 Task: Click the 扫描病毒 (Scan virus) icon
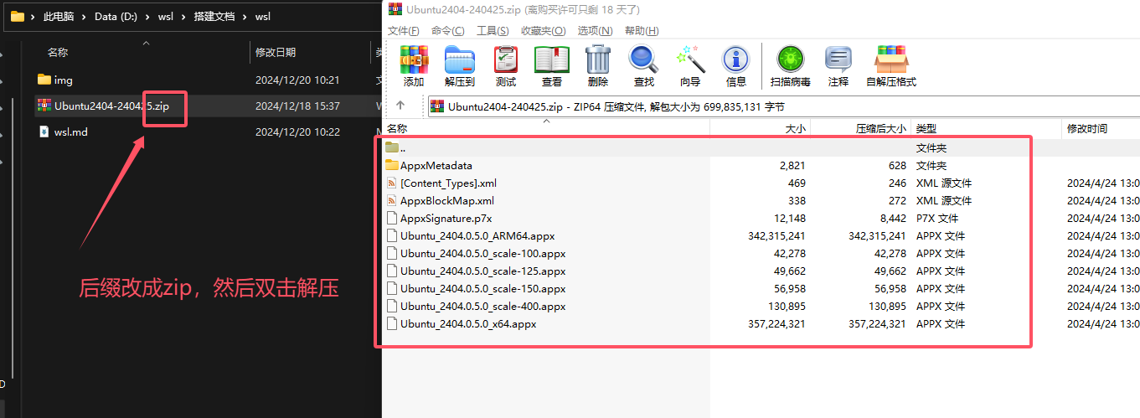point(790,59)
